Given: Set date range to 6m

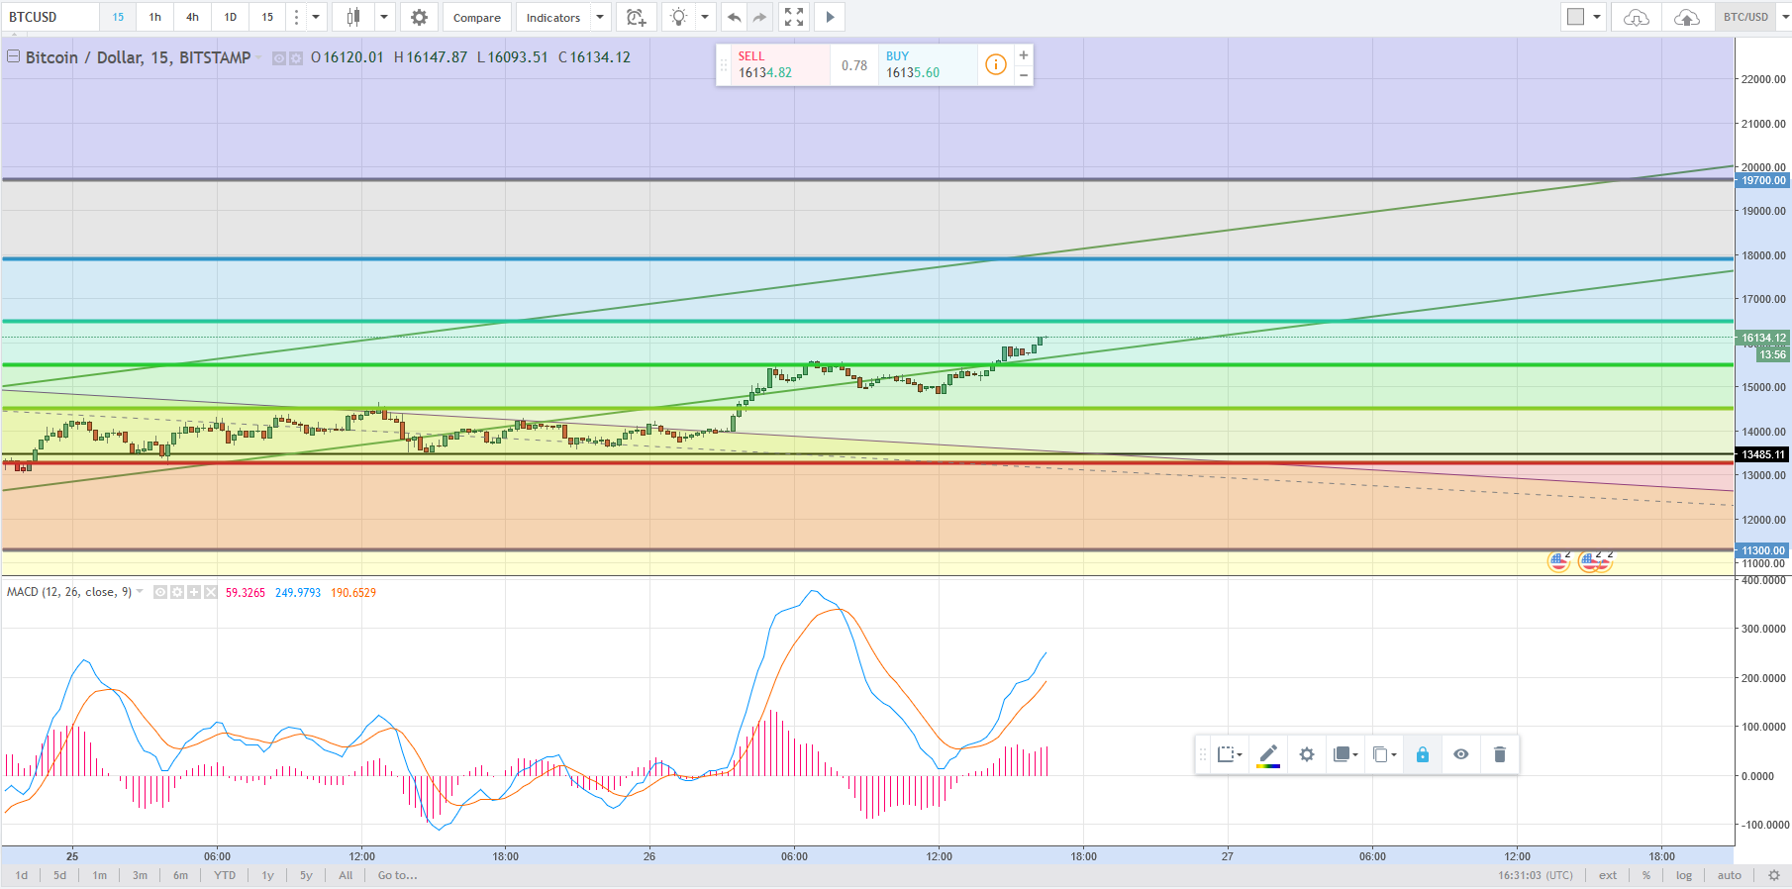Looking at the screenshot, I should (x=181, y=875).
